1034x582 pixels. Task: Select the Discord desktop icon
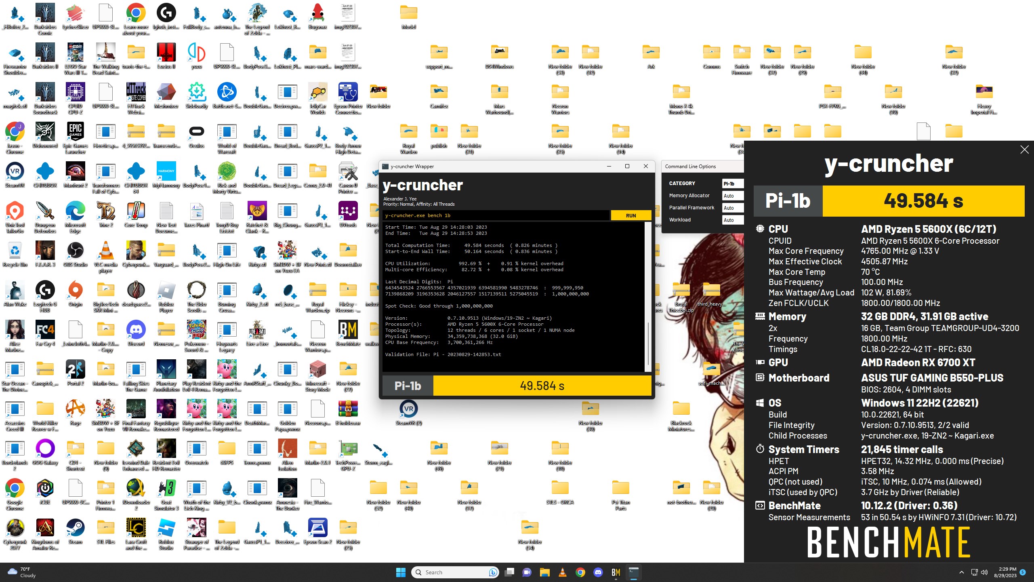click(x=136, y=333)
